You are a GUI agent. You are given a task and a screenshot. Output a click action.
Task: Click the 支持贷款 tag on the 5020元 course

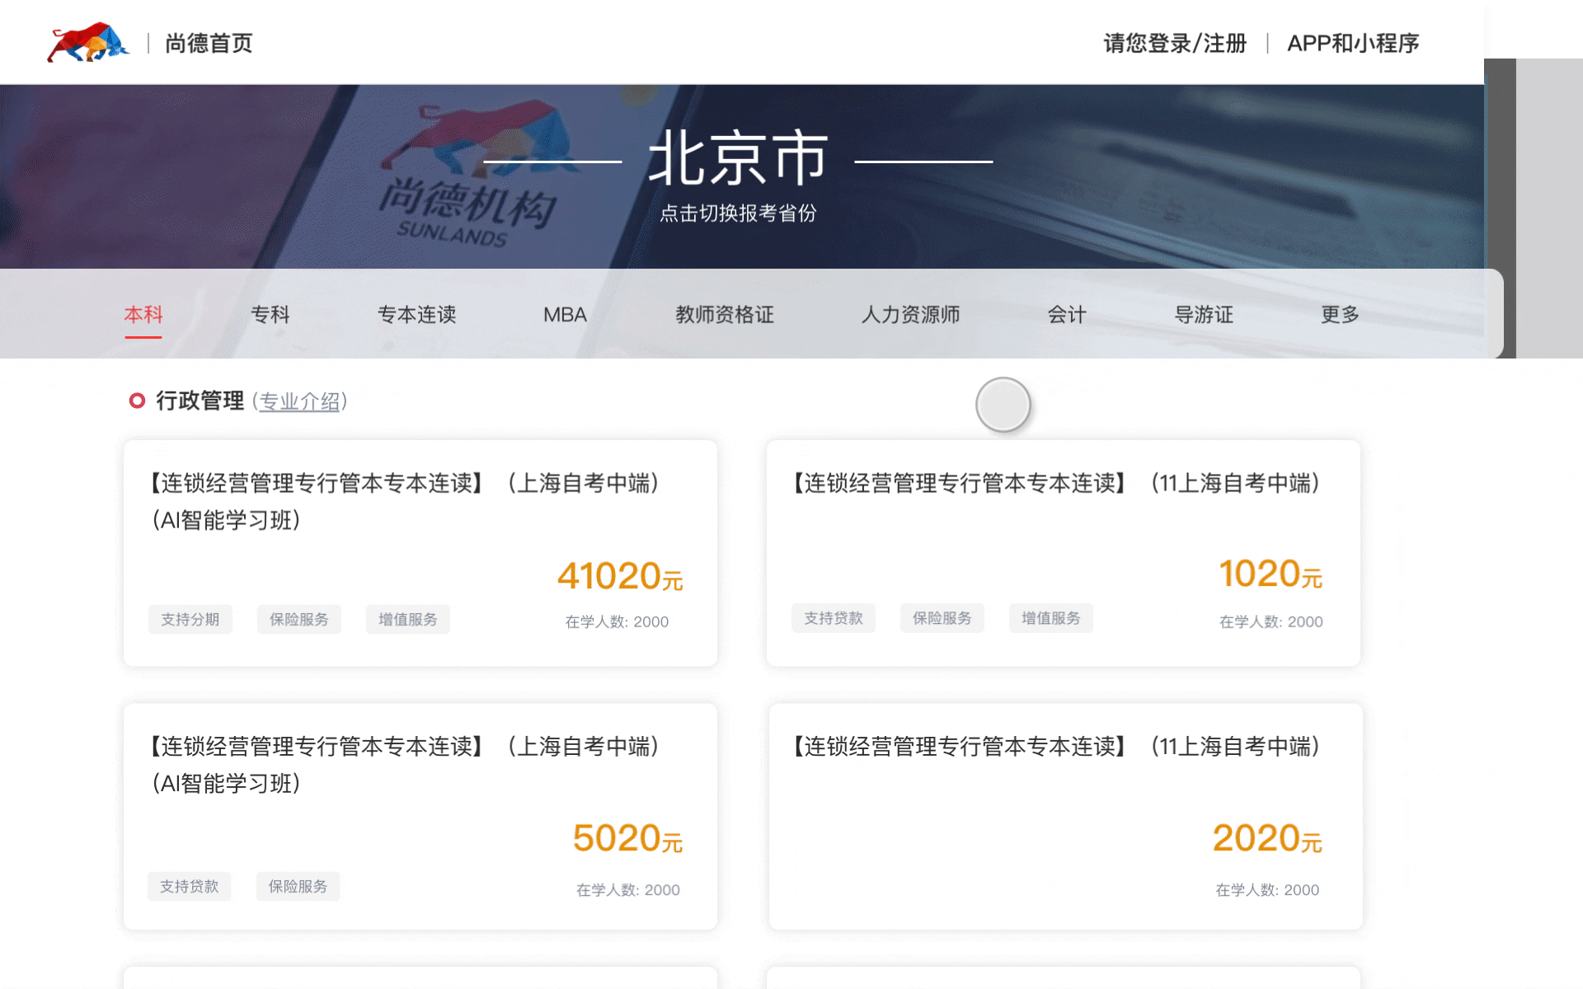tap(189, 886)
